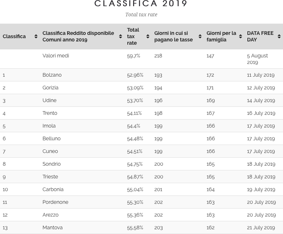Click the Carbonia city name
Image resolution: width=283 pixels, height=234 pixels.
point(53,189)
